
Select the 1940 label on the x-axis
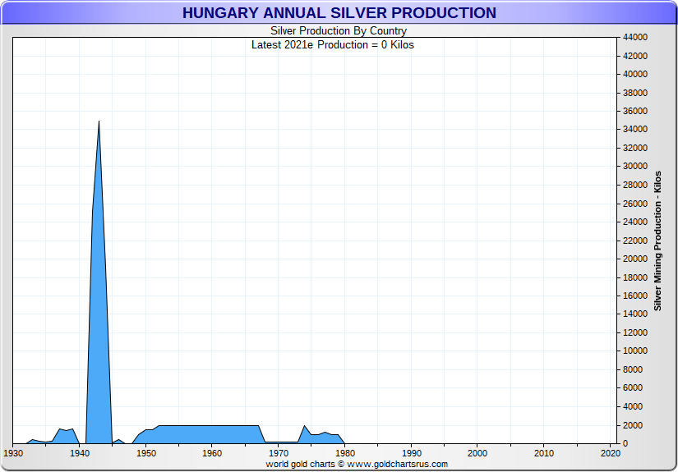tap(80, 453)
